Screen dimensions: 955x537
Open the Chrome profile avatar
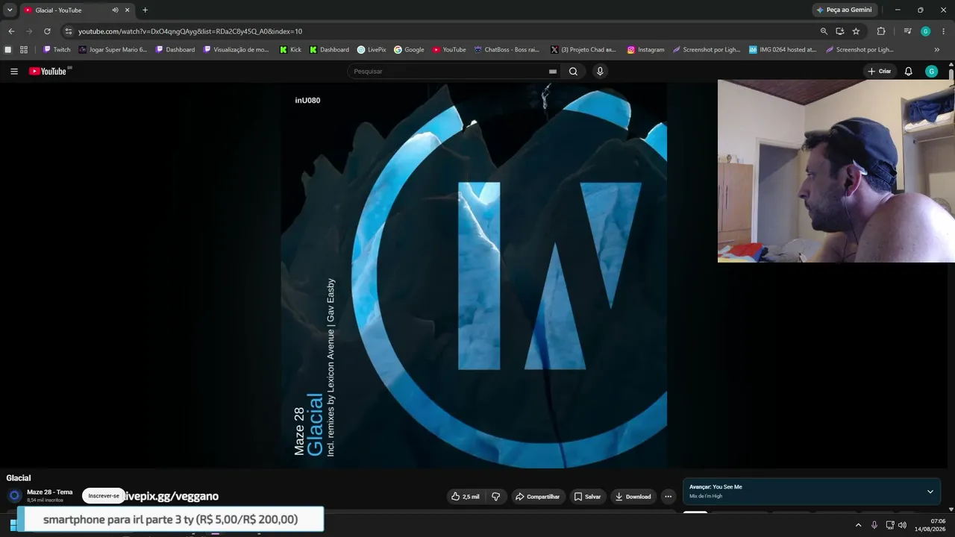point(925,31)
